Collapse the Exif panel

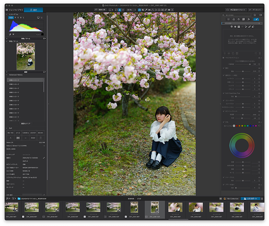(x=6, y=128)
